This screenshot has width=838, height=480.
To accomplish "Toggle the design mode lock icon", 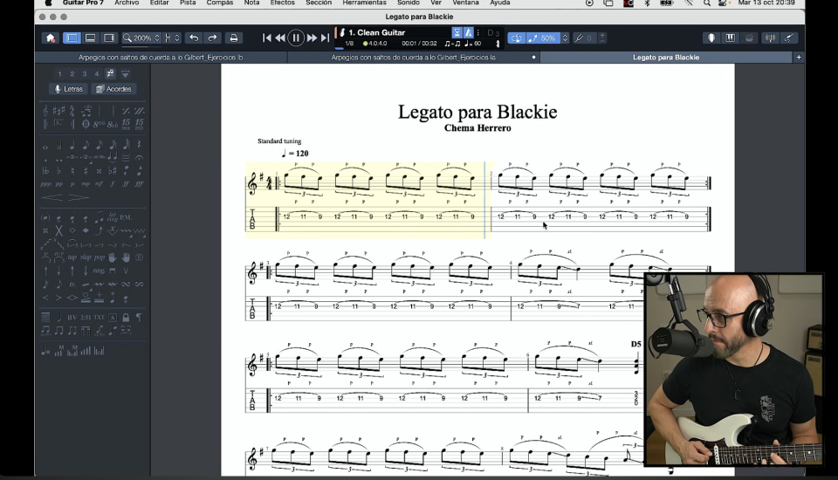I will point(126,318).
